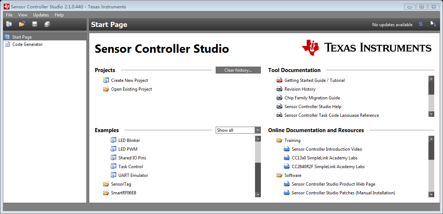Click the blue refresh check-for-updates icon
Viewport: 443px width, 214px height.
coord(421,24)
